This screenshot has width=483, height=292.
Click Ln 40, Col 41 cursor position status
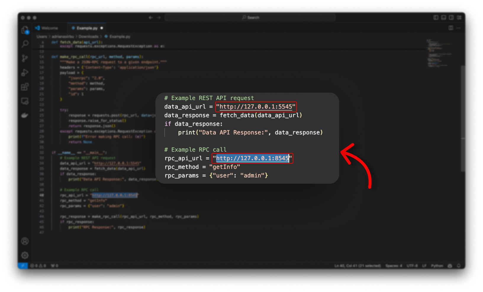pos(358,266)
